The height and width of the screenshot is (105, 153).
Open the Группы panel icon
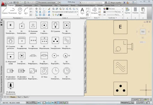click(127, 11)
